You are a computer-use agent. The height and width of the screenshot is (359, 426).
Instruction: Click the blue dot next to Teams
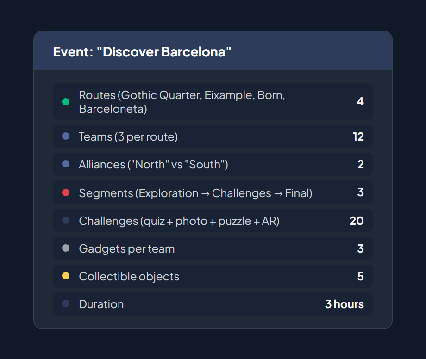[65, 136]
